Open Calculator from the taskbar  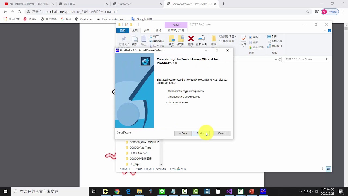(x=218, y=191)
